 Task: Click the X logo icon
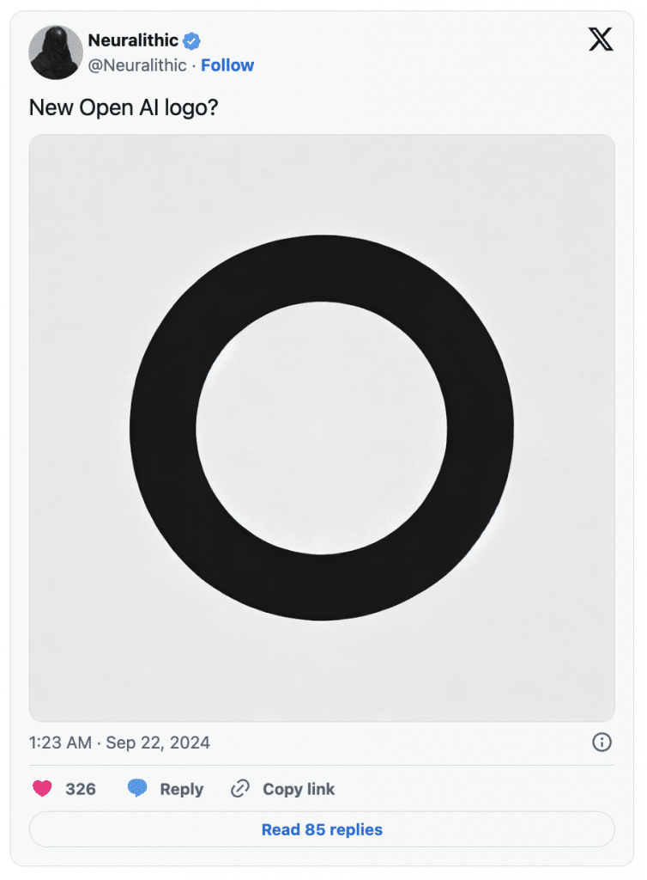tap(601, 40)
